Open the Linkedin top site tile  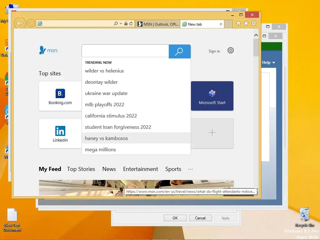pyautogui.click(x=60, y=133)
